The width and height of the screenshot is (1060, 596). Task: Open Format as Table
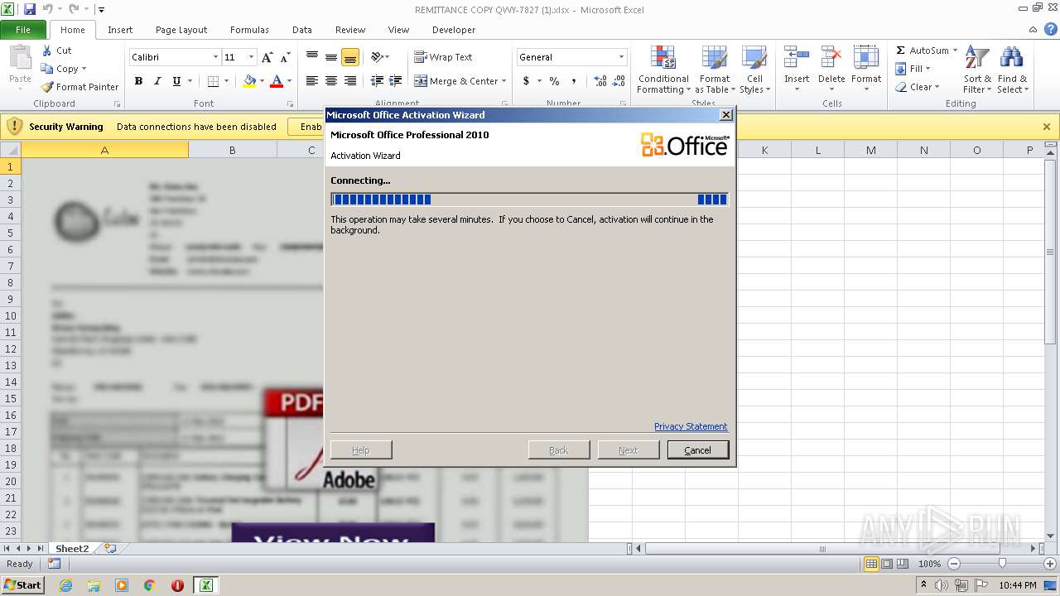(714, 70)
